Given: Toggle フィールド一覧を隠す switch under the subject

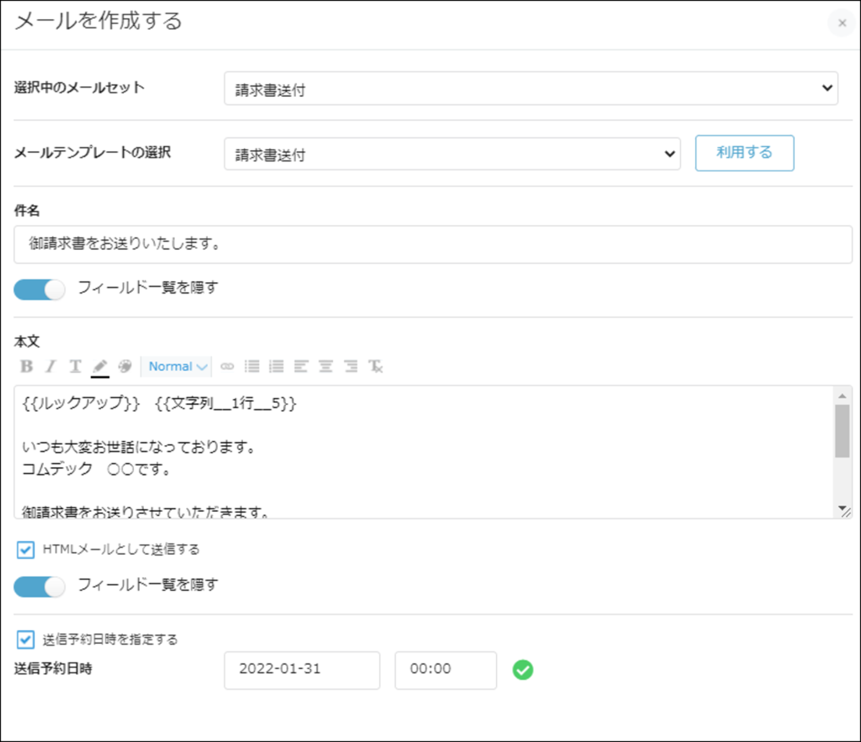Looking at the screenshot, I should [x=40, y=289].
